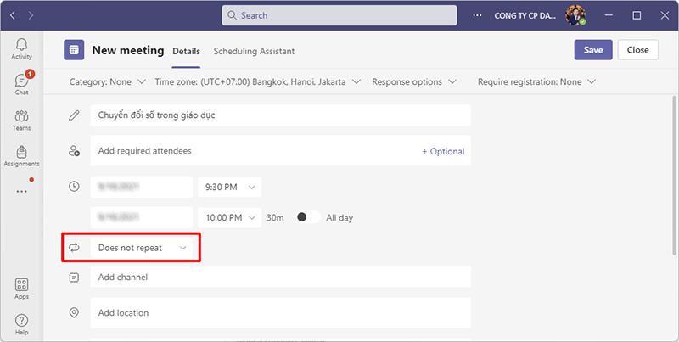679x342 pixels.
Task: Open the 9:30 PM start time dropdown
Action: (229, 186)
